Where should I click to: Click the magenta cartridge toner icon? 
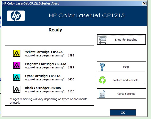coord(17,65)
